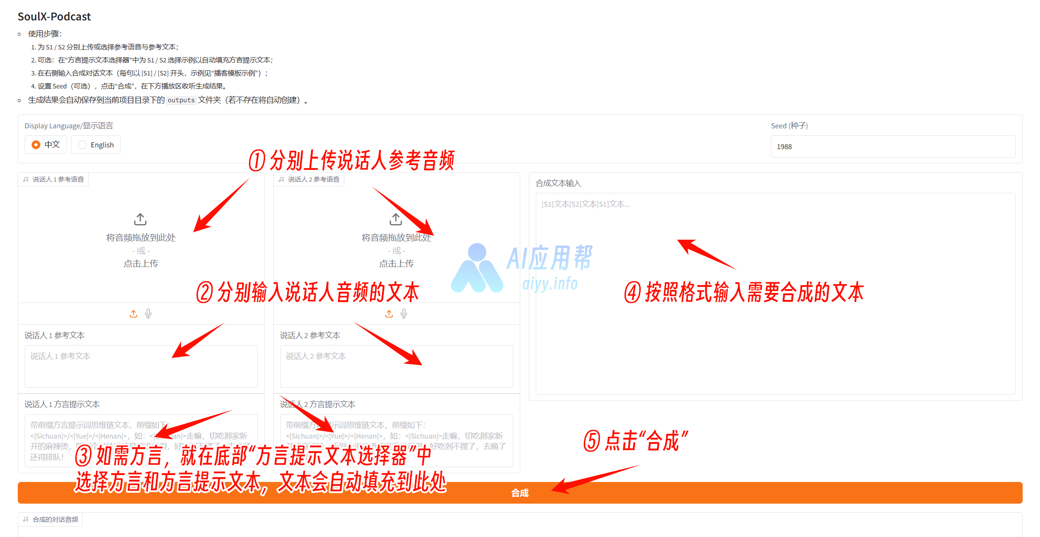
Task: Click 点击上传 text in Speaker 2 panel
Action: click(396, 264)
